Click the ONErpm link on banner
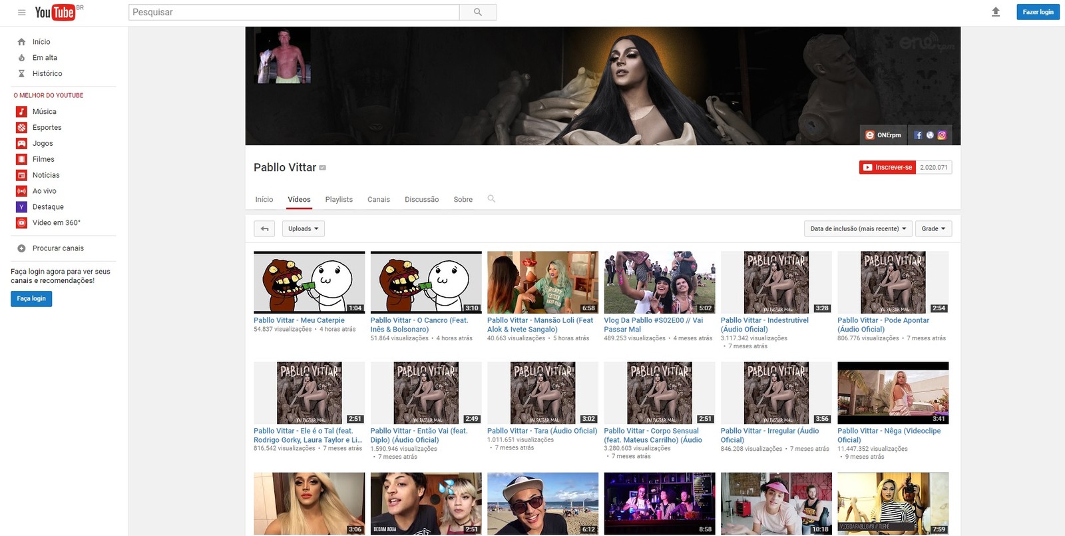Screen dimensions: 1065x536 point(883,135)
